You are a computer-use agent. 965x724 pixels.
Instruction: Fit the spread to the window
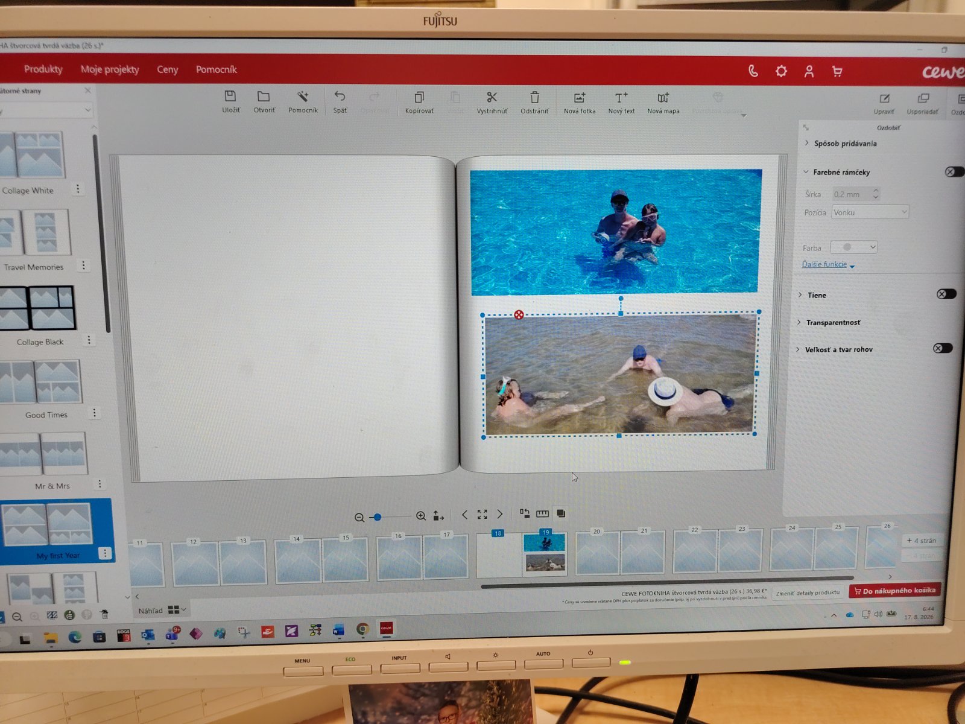(x=482, y=514)
